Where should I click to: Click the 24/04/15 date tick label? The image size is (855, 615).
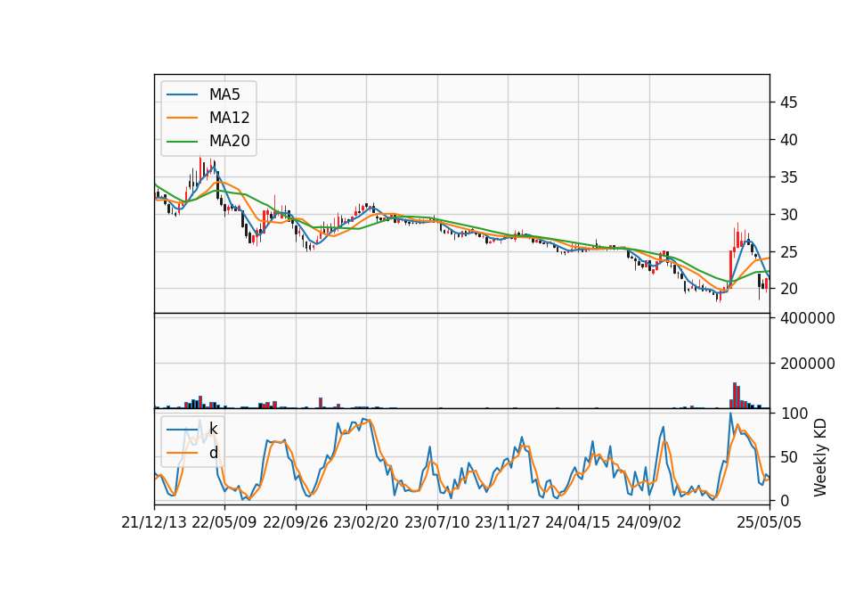pos(577,522)
